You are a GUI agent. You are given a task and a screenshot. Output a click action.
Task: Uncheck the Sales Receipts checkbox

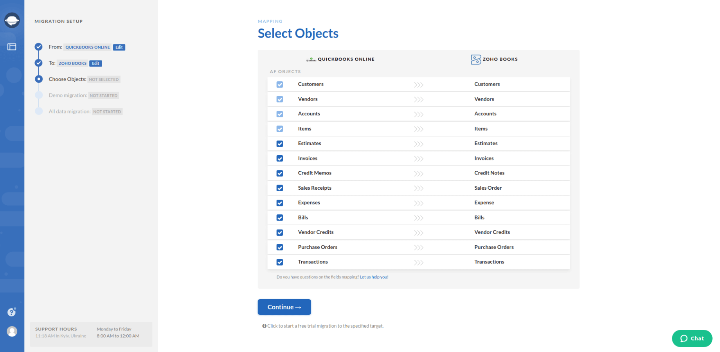coord(280,188)
